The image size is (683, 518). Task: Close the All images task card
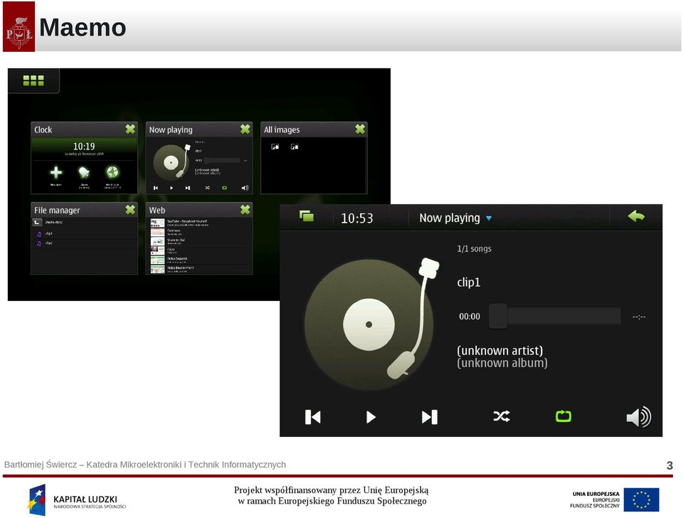coord(360,129)
